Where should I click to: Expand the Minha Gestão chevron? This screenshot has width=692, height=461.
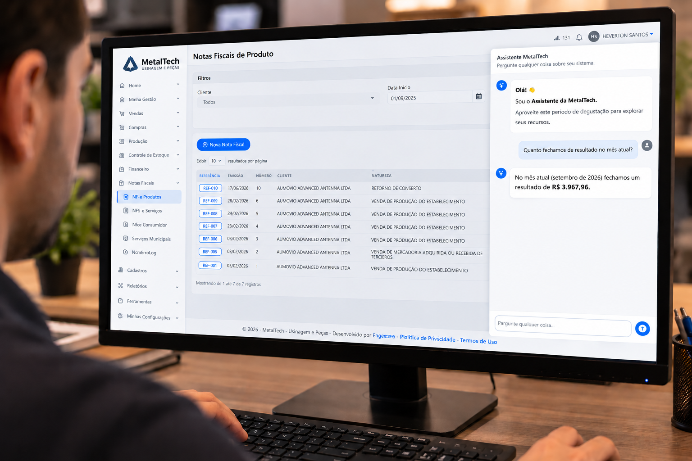point(178,98)
